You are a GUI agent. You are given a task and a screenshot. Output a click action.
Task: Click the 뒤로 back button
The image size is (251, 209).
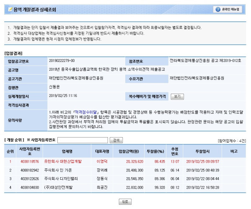[x=125, y=201]
